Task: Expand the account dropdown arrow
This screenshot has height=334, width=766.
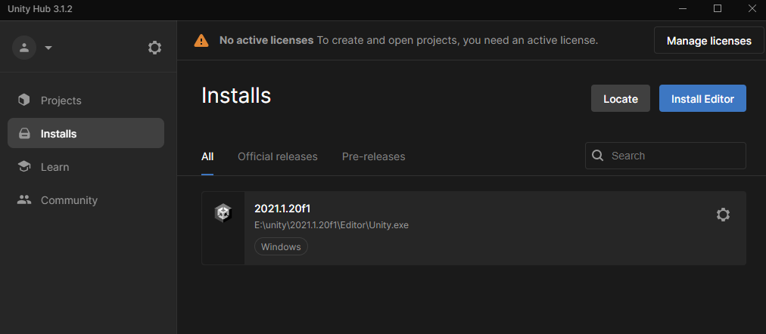Action: (48, 48)
